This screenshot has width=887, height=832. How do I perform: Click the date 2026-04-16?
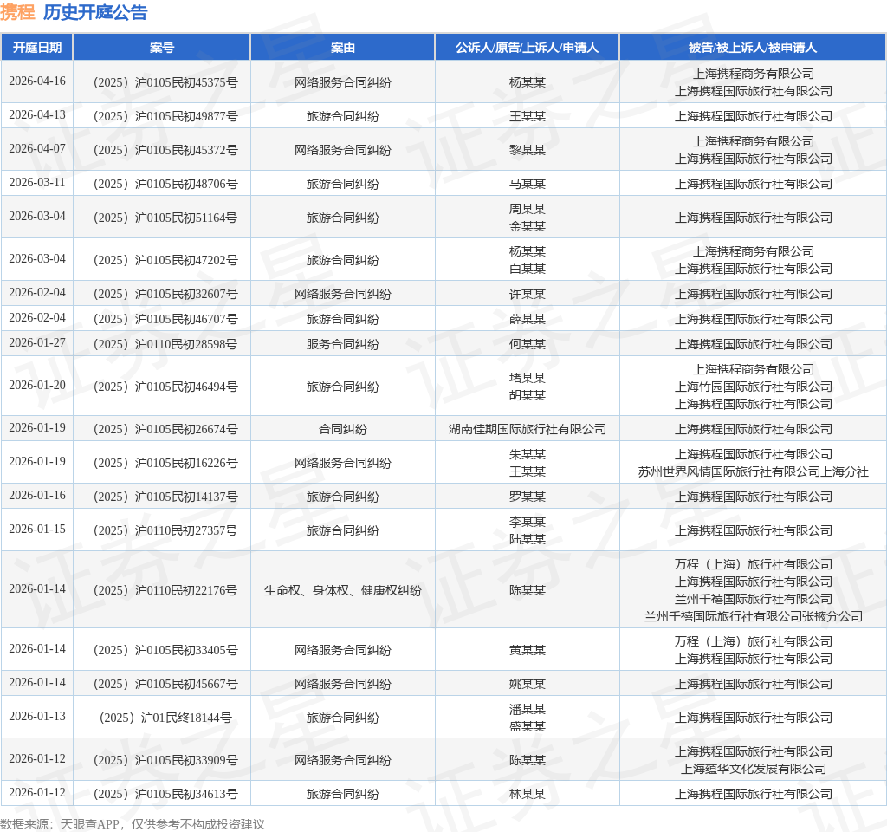(37, 81)
